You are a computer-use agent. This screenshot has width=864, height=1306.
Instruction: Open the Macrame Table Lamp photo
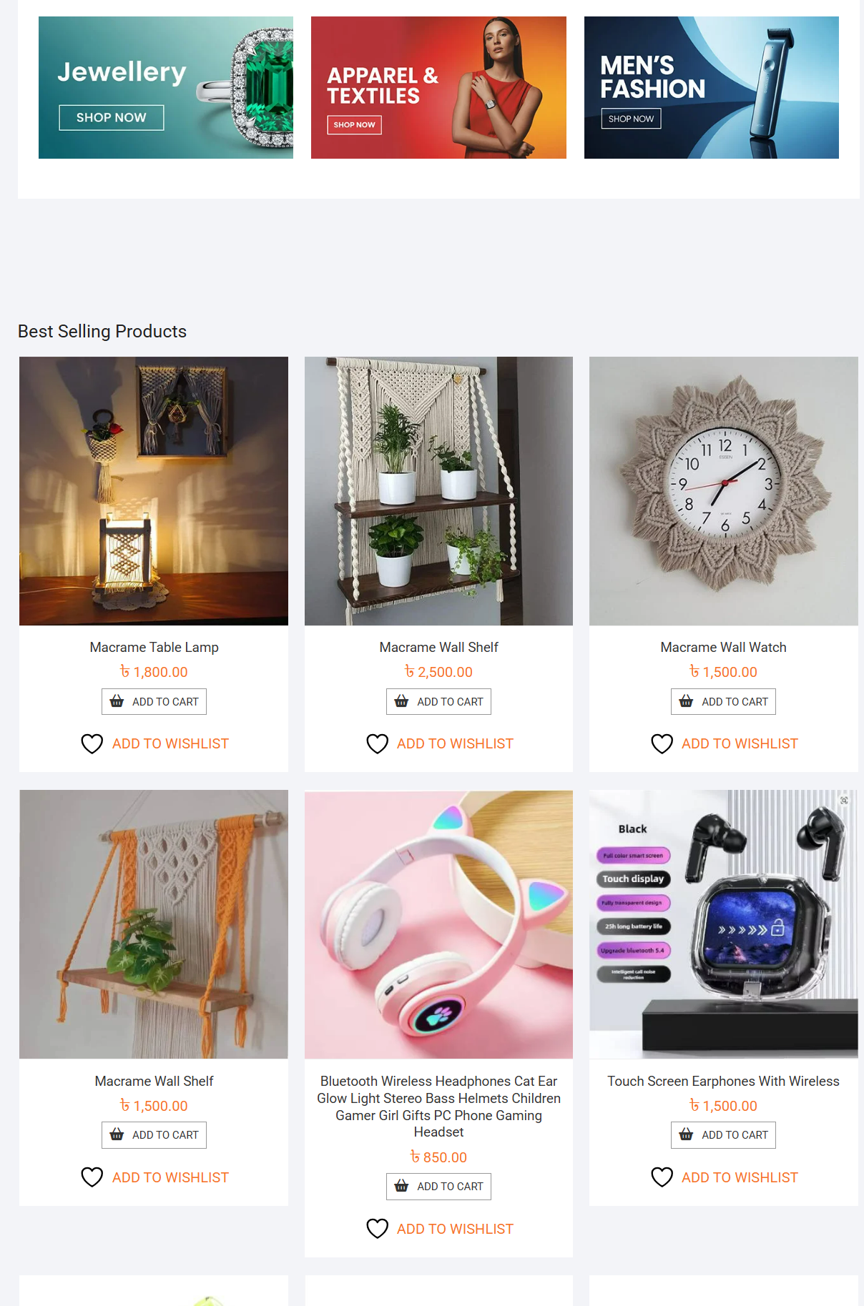pyautogui.click(x=154, y=491)
